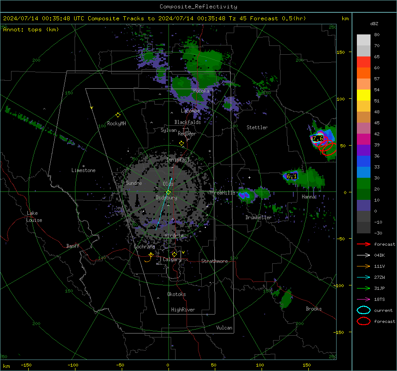Click the magenta 18TS arrow in legend
This screenshot has height=371, width=397.
click(363, 300)
